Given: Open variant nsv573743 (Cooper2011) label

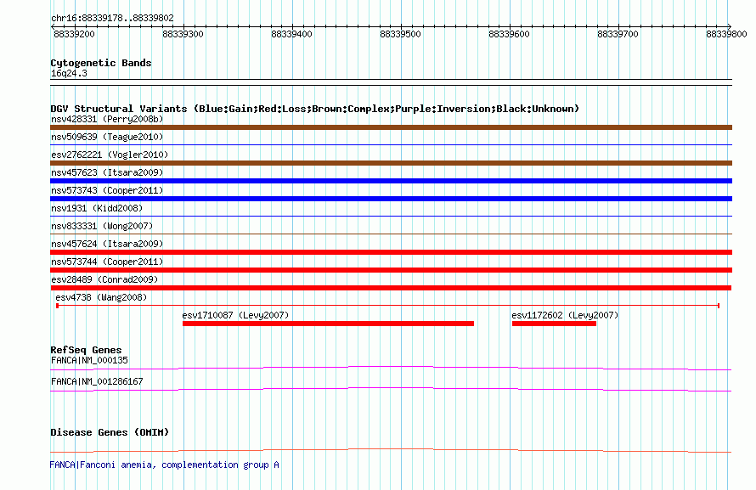Looking at the screenshot, I should click(107, 190).
